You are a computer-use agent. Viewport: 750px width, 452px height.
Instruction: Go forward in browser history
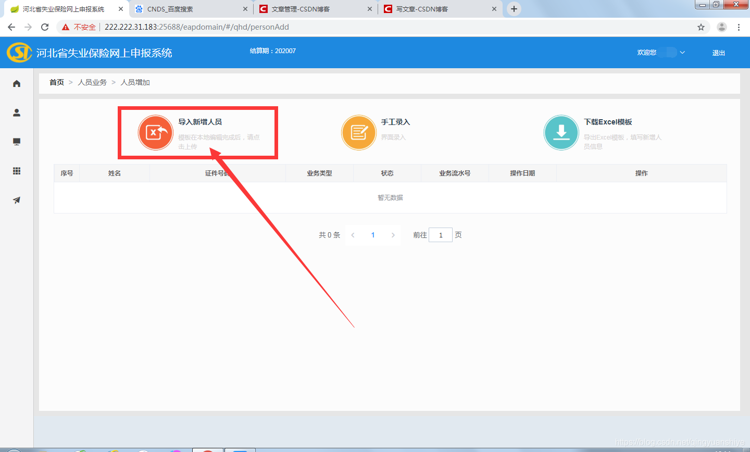(x=28, y=27)
